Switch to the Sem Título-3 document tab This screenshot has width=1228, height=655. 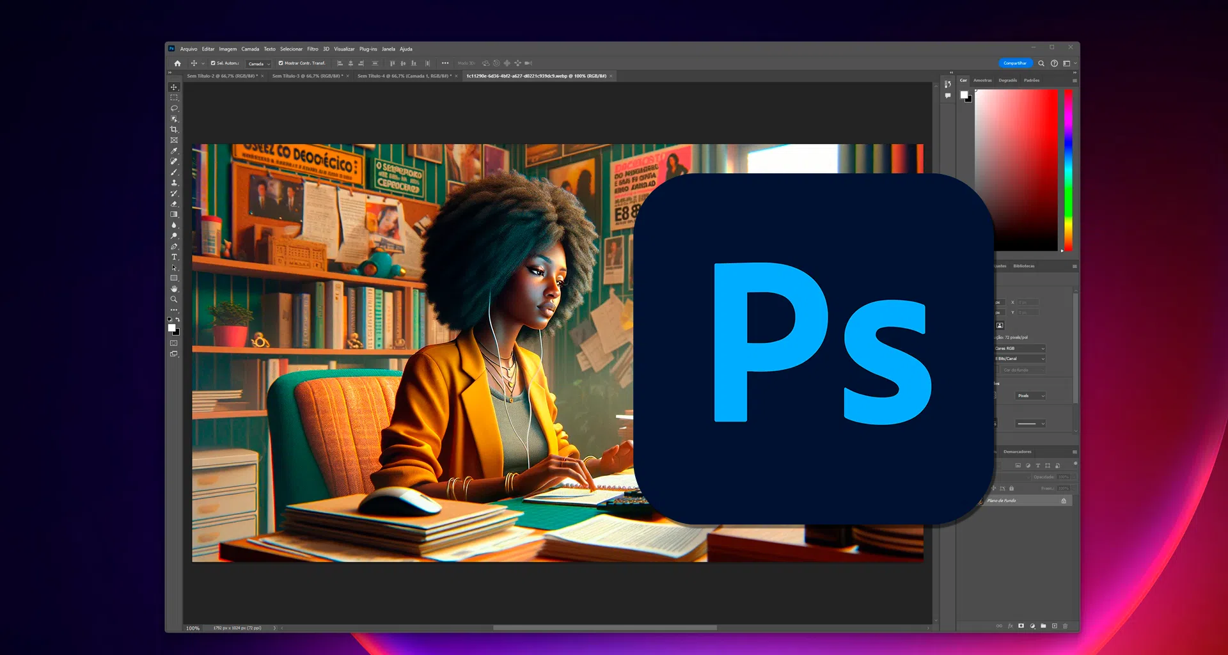pos(301,75)
